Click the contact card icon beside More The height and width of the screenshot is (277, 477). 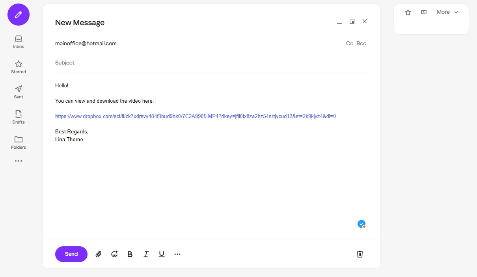tap(424, 12)
